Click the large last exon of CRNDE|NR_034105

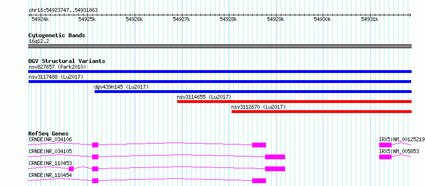click(275, 157)
